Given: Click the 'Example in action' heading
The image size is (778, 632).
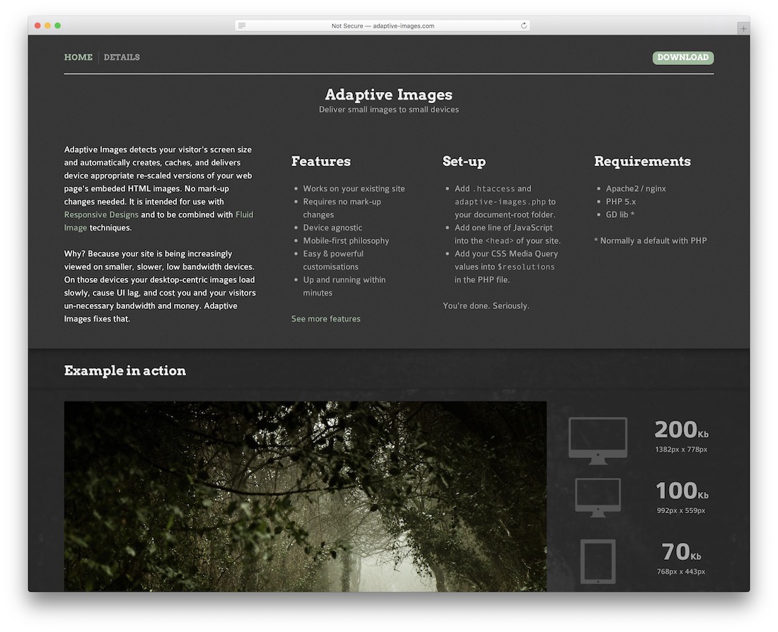Looking at the screenshot, I should 125,370.
